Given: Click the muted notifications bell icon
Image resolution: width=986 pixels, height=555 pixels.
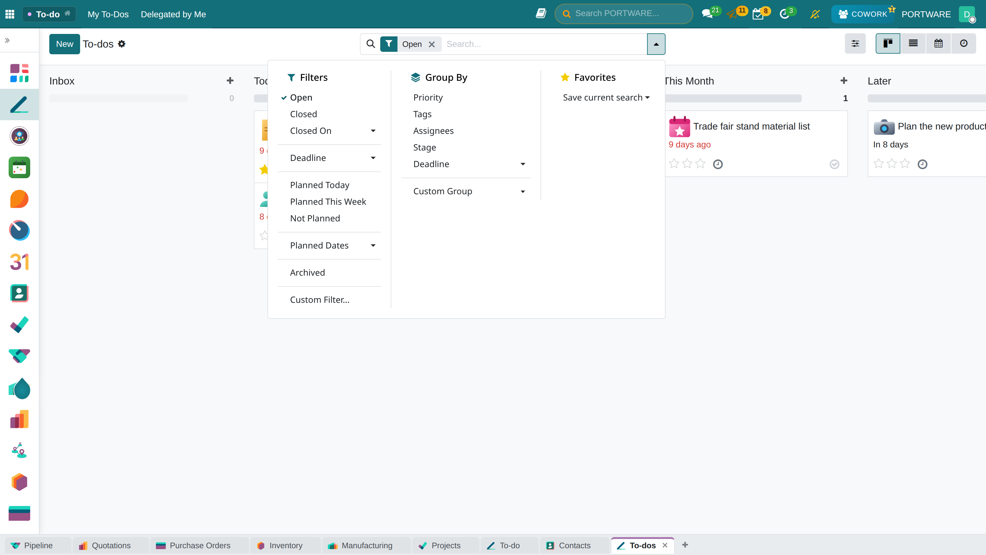Looking at the screenshot, I should (815, 14).
